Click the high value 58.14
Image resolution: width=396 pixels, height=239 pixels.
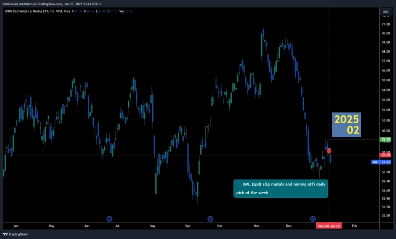pos(89,11)
